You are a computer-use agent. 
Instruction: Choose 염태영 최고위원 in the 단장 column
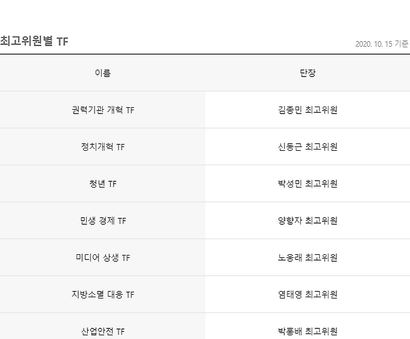coord(308,294)
